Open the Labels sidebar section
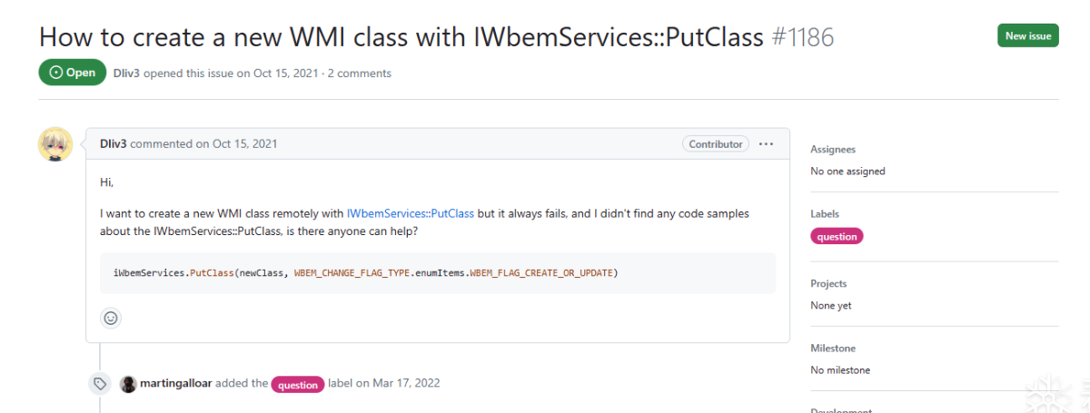Viewport: 1090px width, 413px height. pyautogui.click(x=825, y=214)
